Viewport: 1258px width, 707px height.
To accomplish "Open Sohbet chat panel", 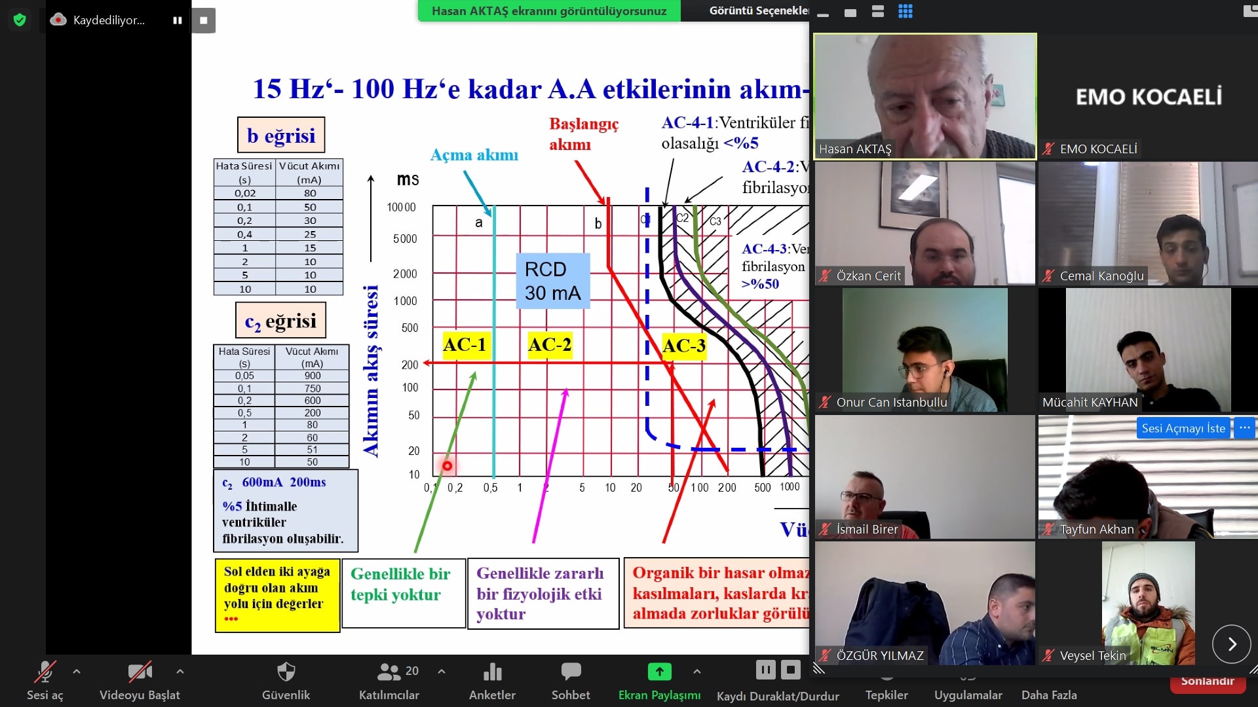I will [571, 681].
